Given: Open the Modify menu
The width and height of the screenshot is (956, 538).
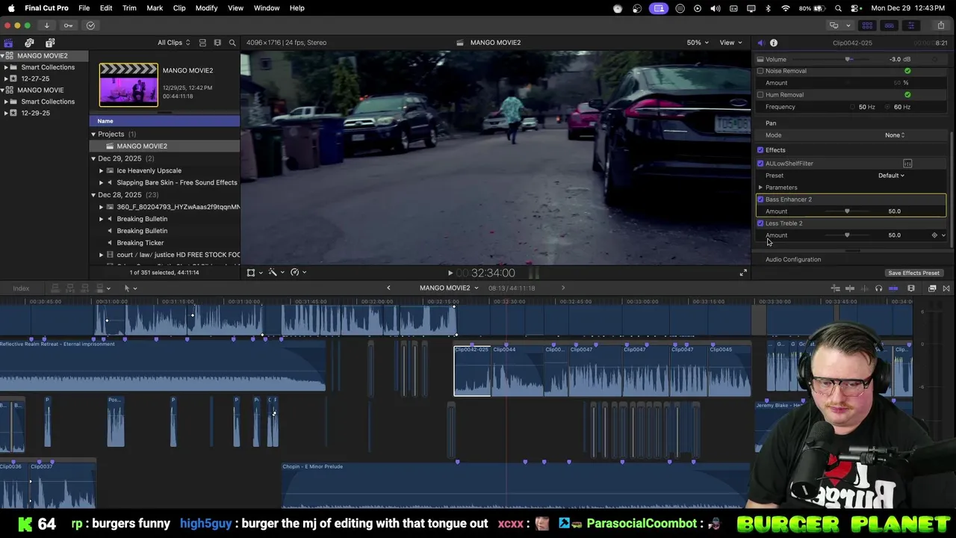Looking at the screenshot, I should 206,8.
